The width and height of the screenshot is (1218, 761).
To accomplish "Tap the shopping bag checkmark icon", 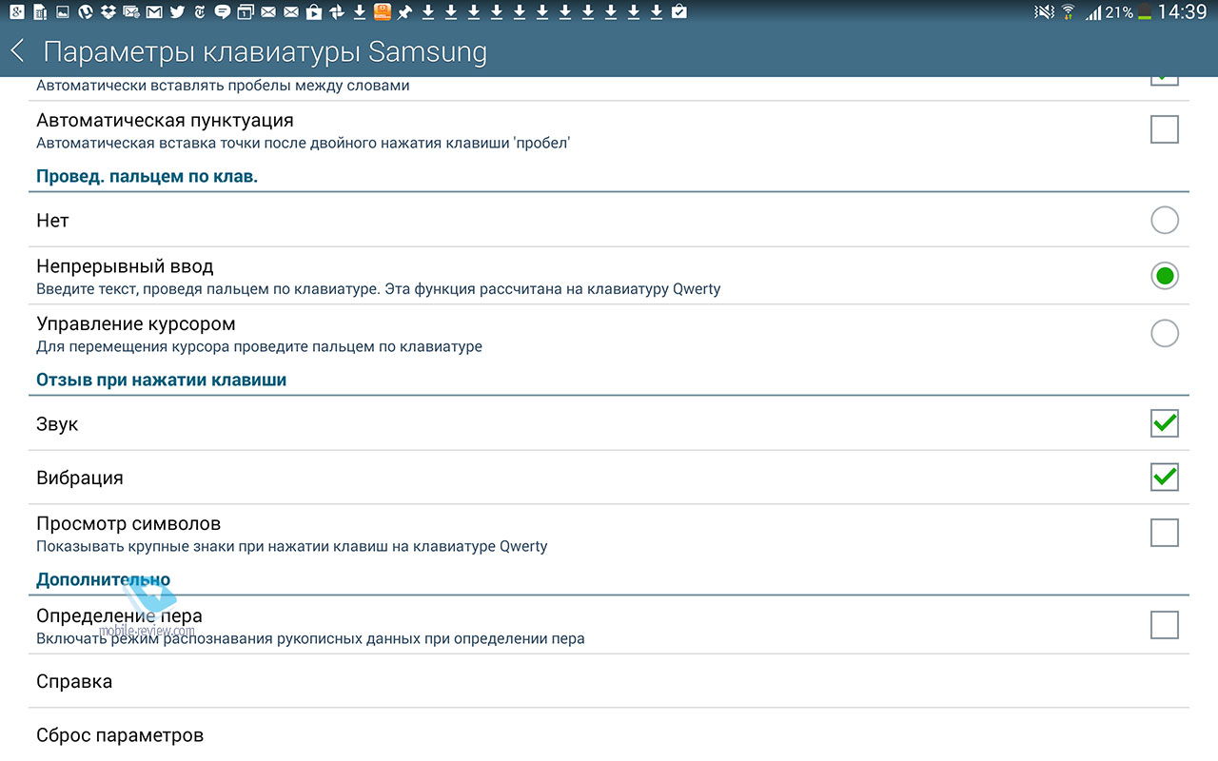I will tap(678, 12).
